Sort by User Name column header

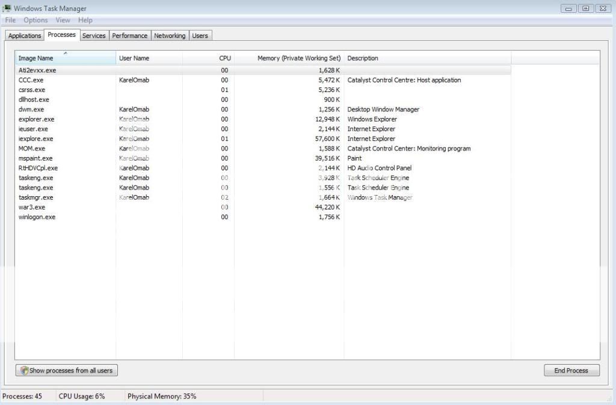(x=149, y=58)
